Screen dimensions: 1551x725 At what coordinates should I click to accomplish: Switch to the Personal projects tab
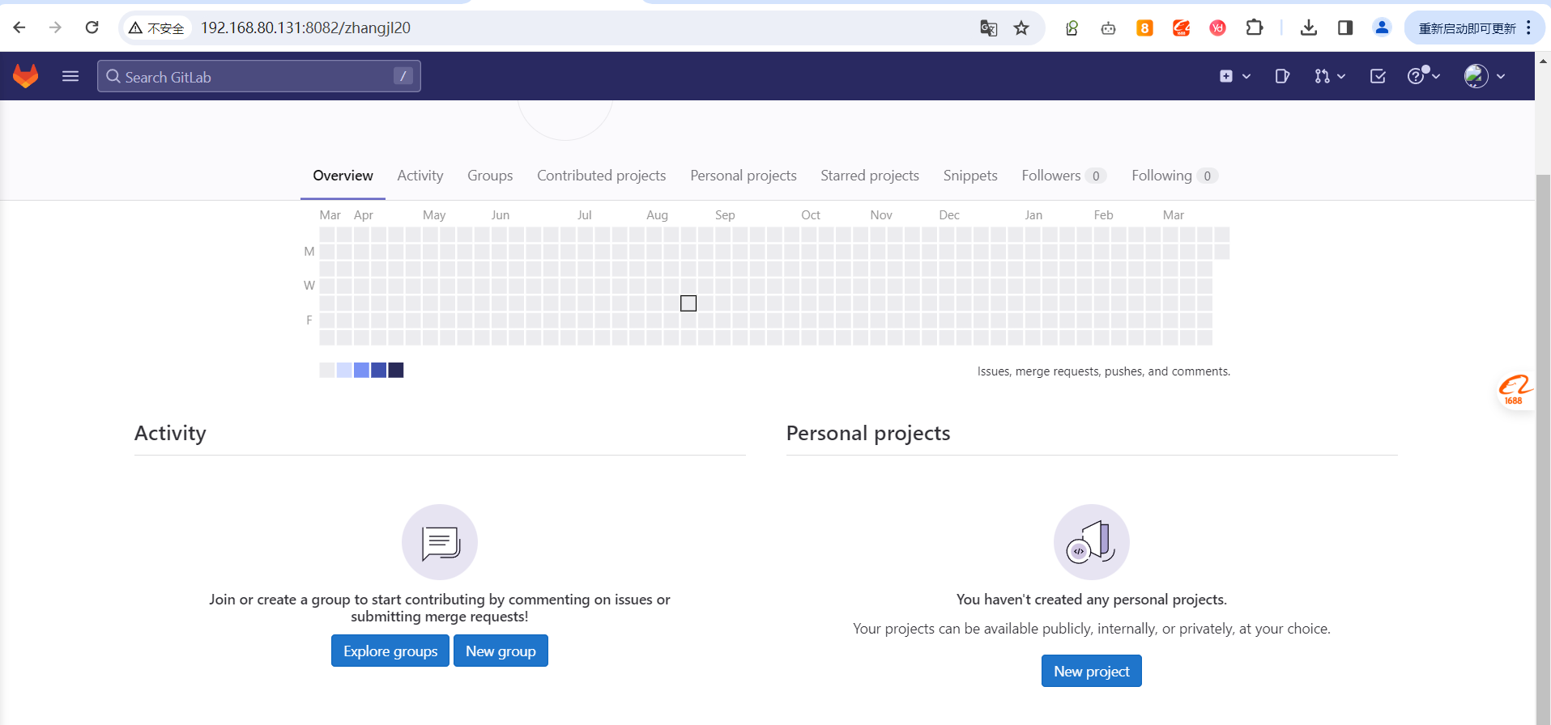point(743,176)
